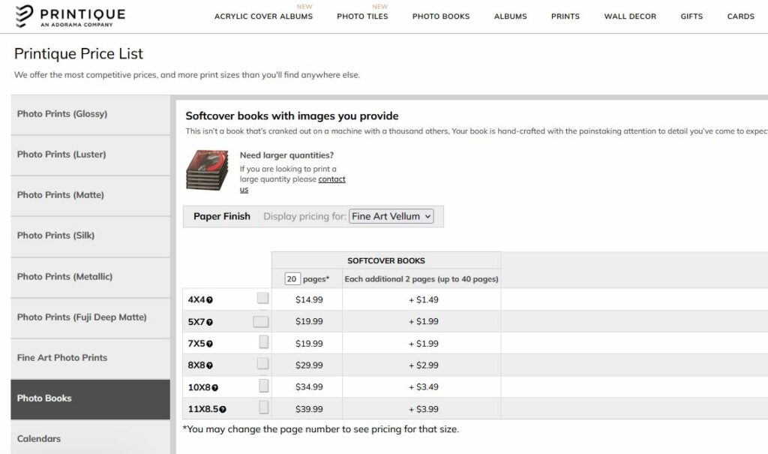
Task: Click the $29.99 price for 8X8
Action: tap(309, 365)
